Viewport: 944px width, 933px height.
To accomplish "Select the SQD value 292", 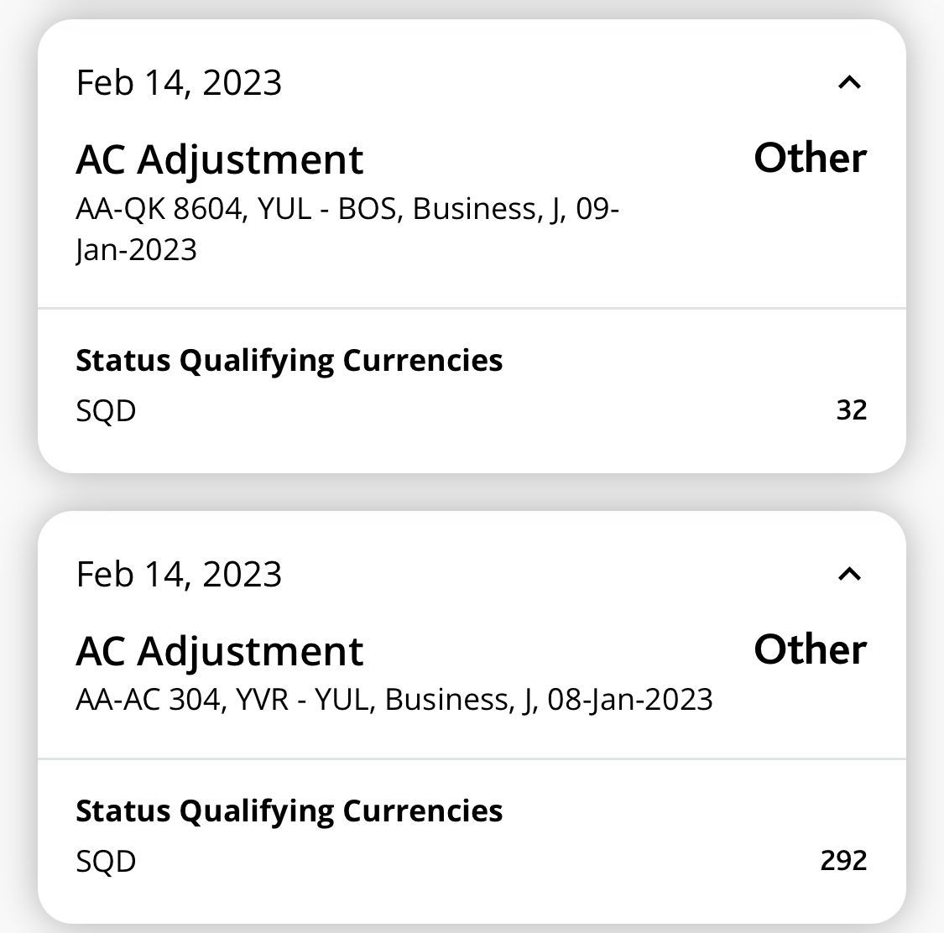I will click(843, 861).
